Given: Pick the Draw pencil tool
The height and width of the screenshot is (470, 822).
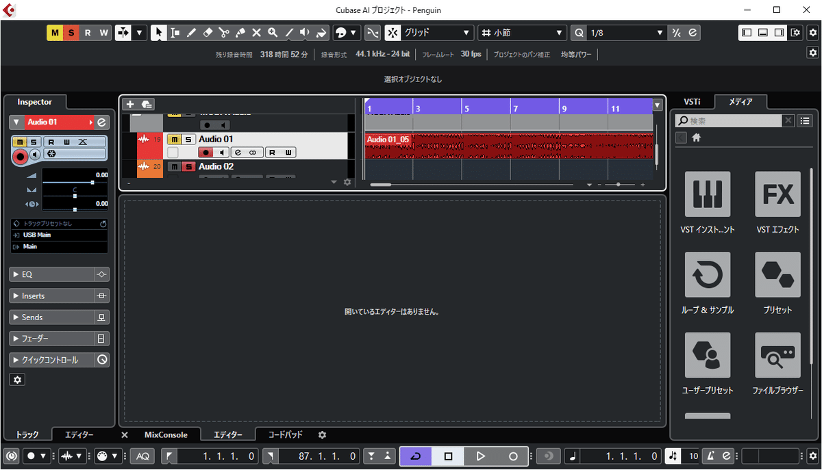Looking at the screenshot, I should 192,32.
